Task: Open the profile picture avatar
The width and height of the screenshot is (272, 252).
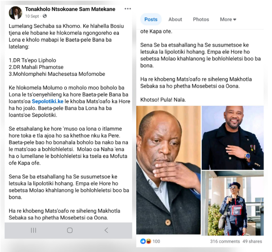Action: [x=15, y=13]
